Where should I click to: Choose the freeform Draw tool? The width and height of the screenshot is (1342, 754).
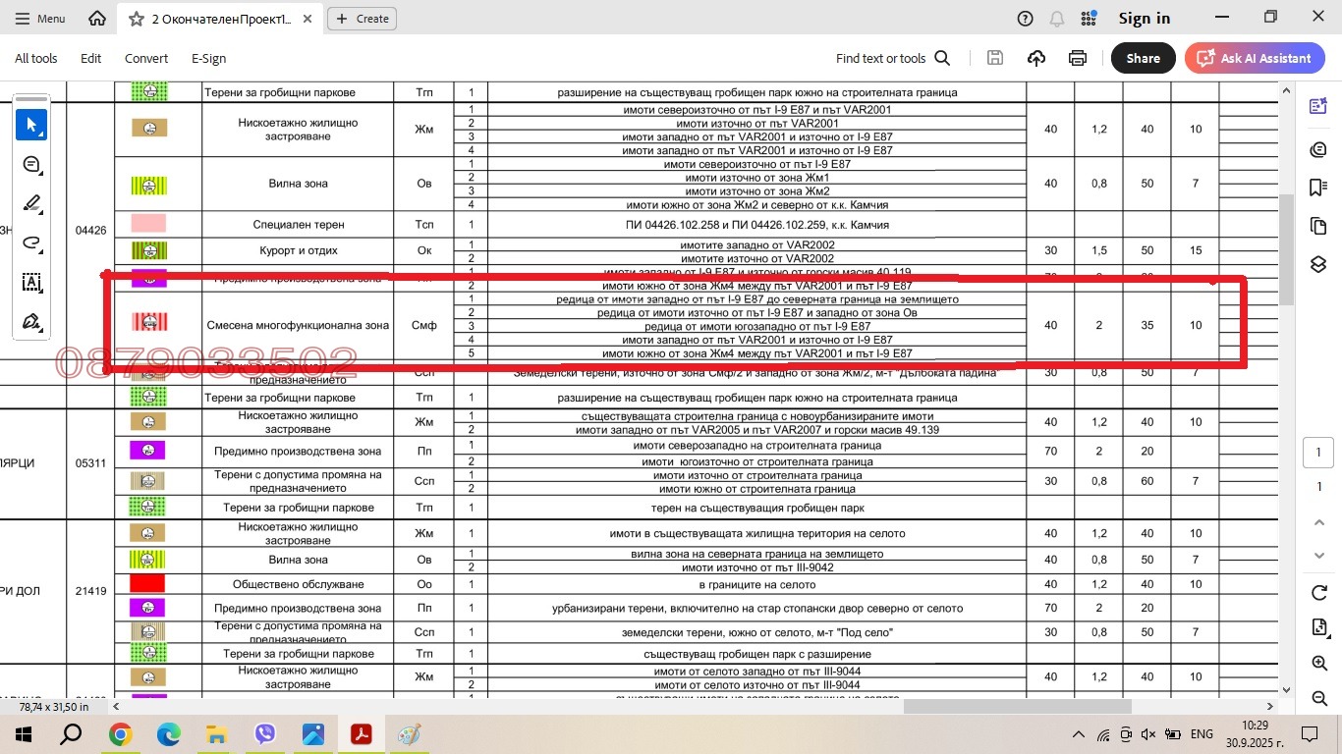[x=31, y=242]
